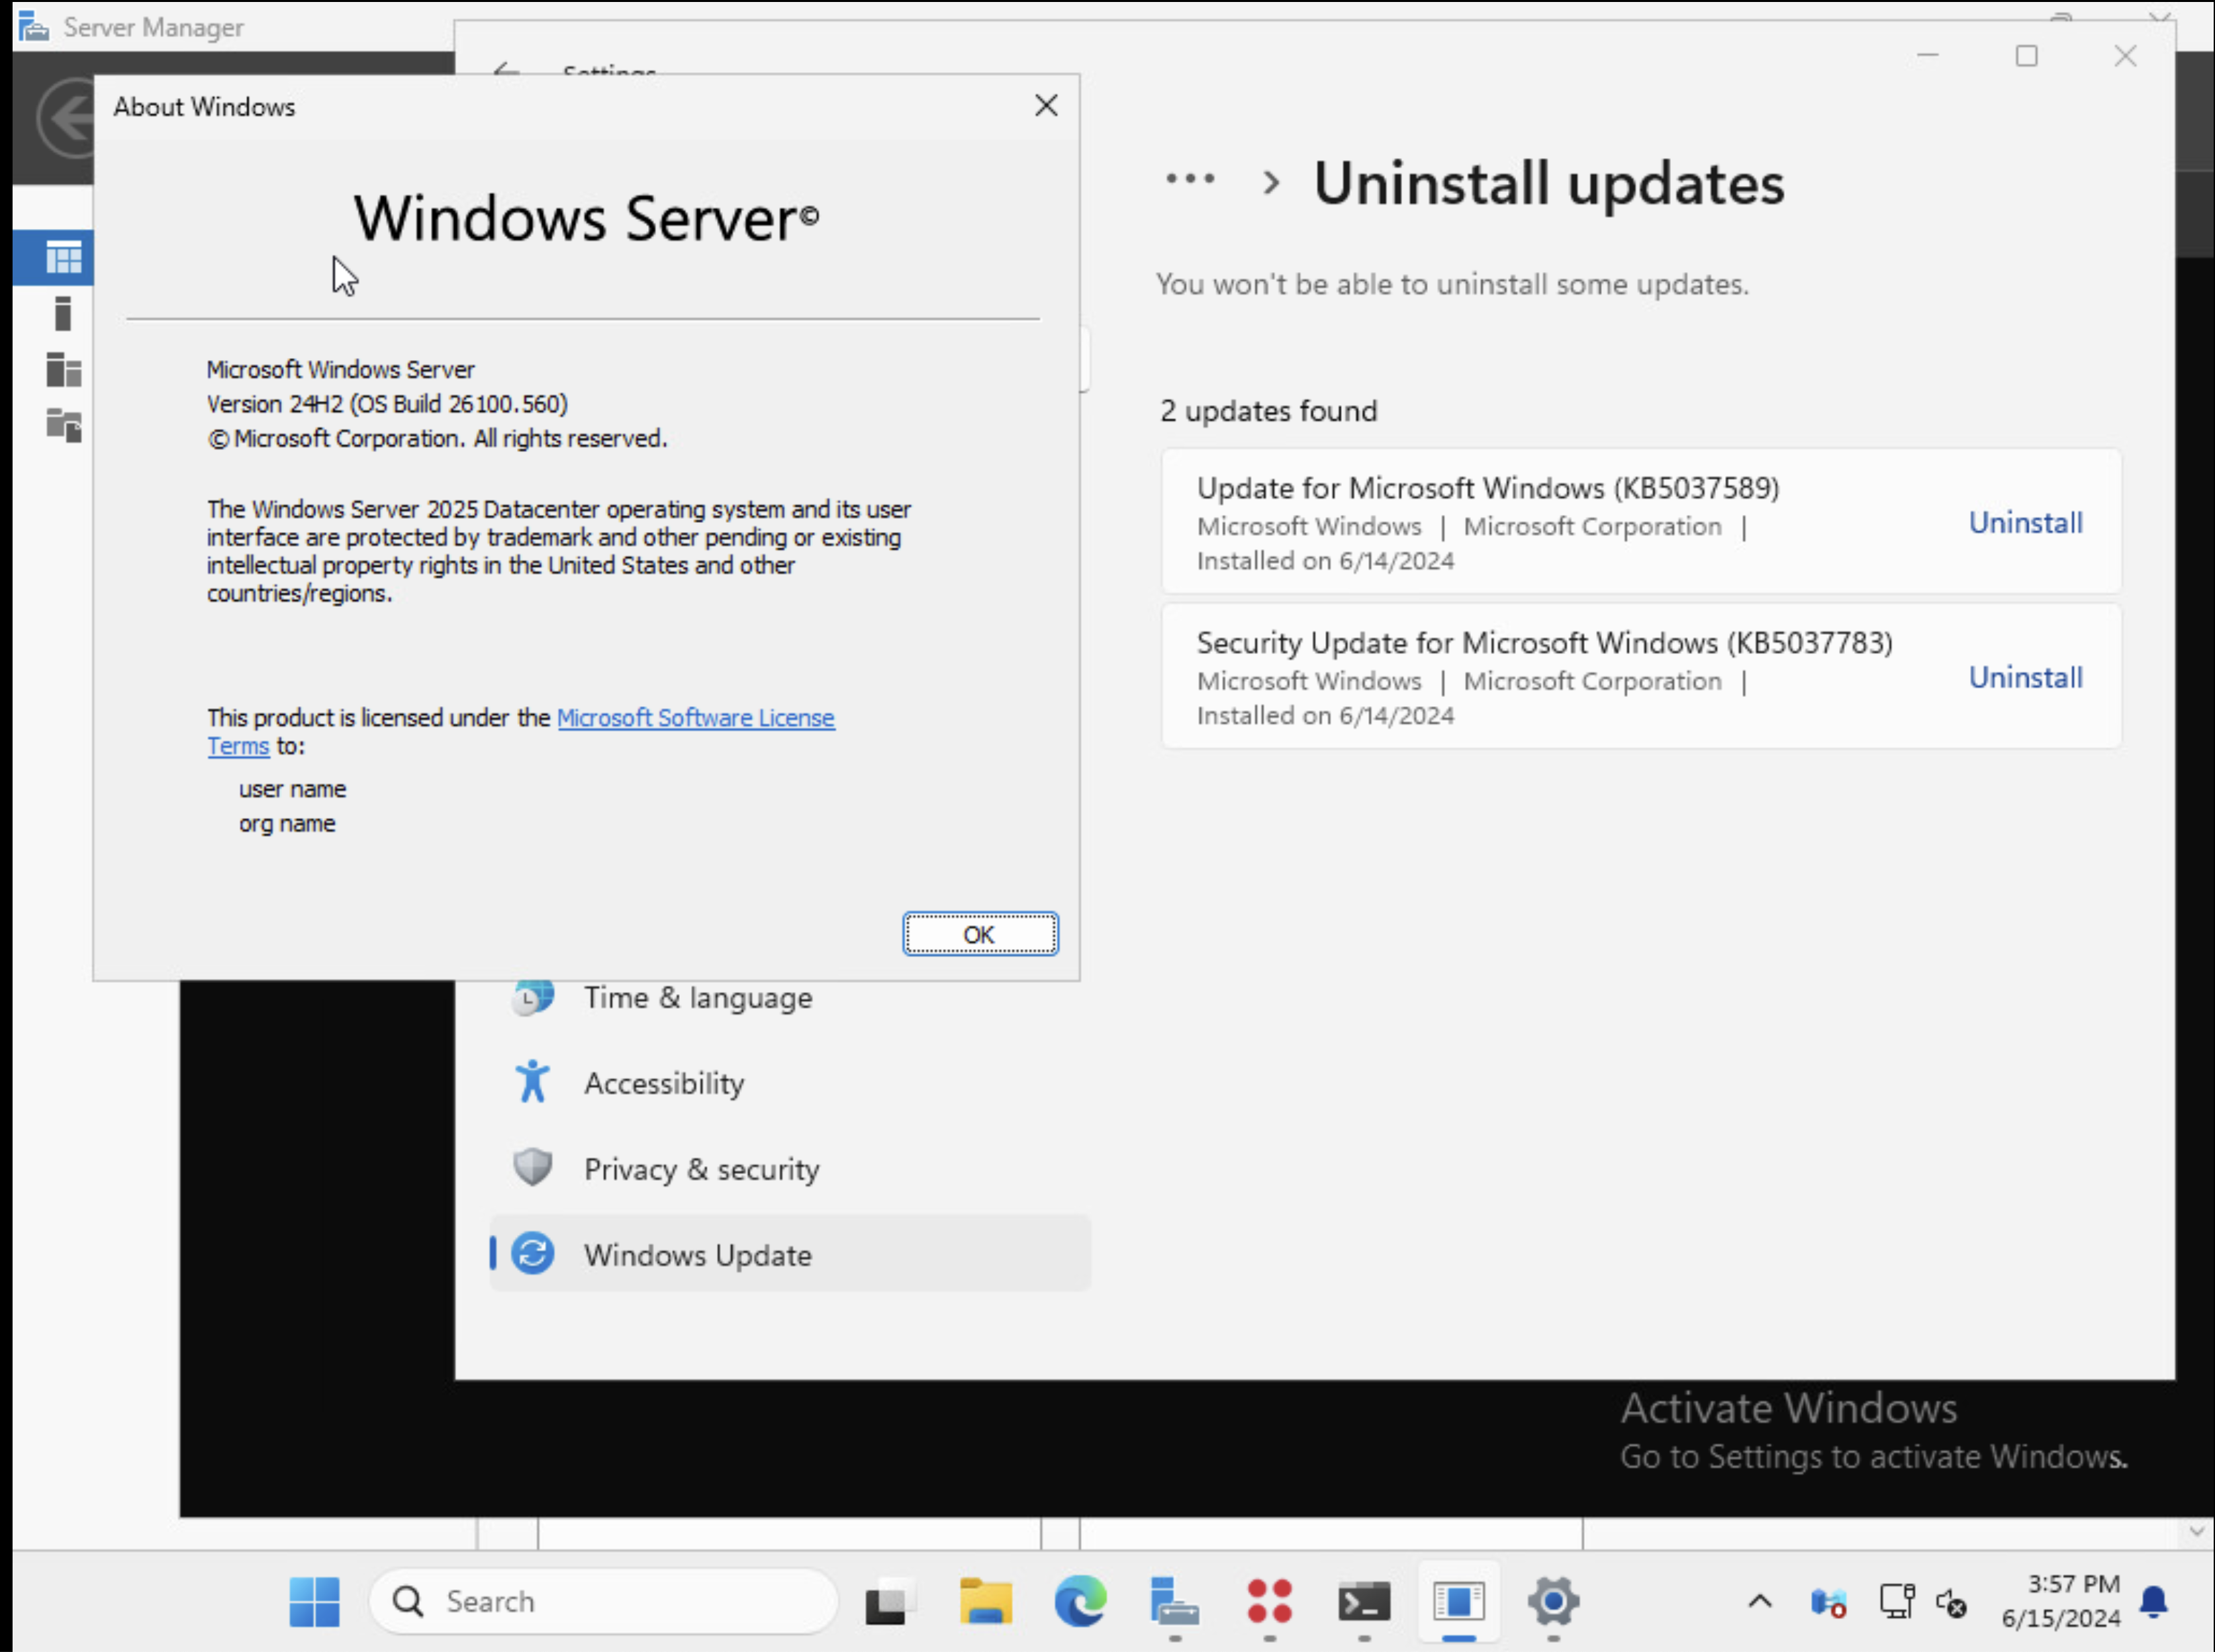The height and width of the screenshot is (1652, 2215).
Task: Click the muted volume tray icon
Action: 1951,1603
